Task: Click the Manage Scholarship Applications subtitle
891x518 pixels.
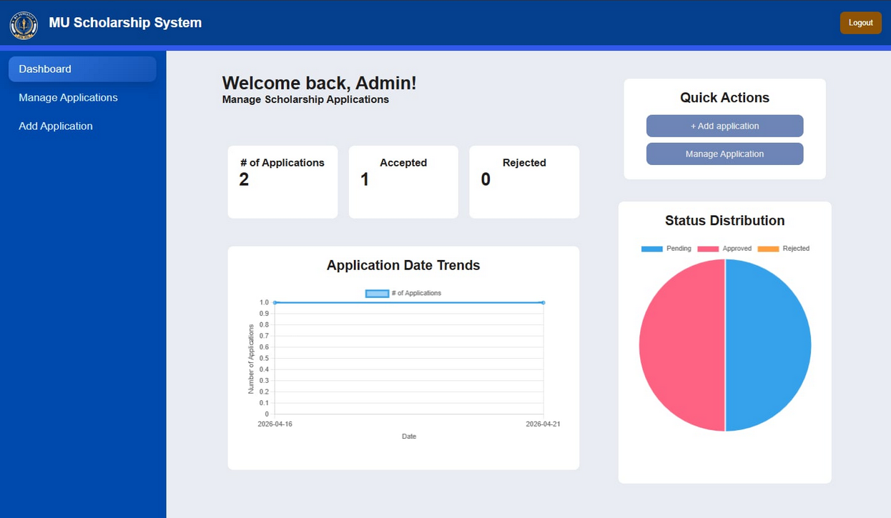Action: tap(305, 99)
